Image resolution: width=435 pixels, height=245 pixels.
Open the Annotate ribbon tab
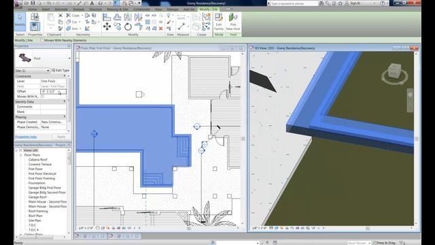pos(61,9)
